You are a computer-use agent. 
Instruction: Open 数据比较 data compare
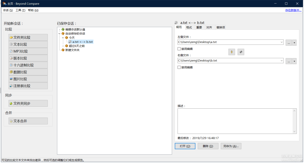coord(28,72)
